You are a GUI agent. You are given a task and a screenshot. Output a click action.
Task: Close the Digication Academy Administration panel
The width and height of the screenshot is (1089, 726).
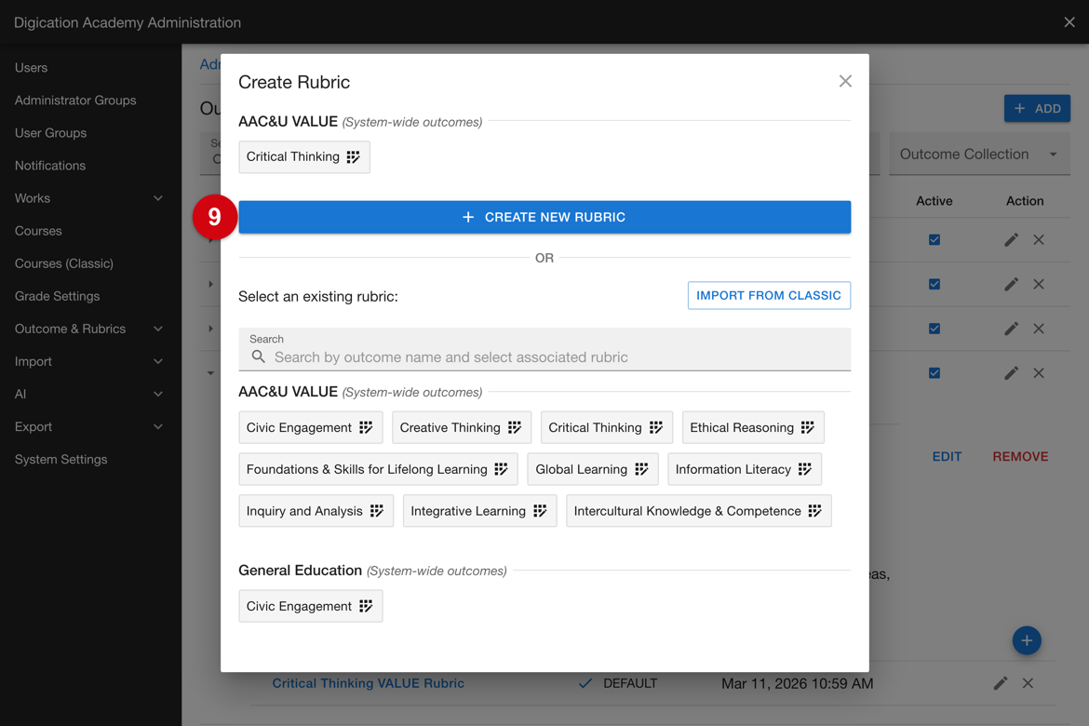click(1069, 22)
